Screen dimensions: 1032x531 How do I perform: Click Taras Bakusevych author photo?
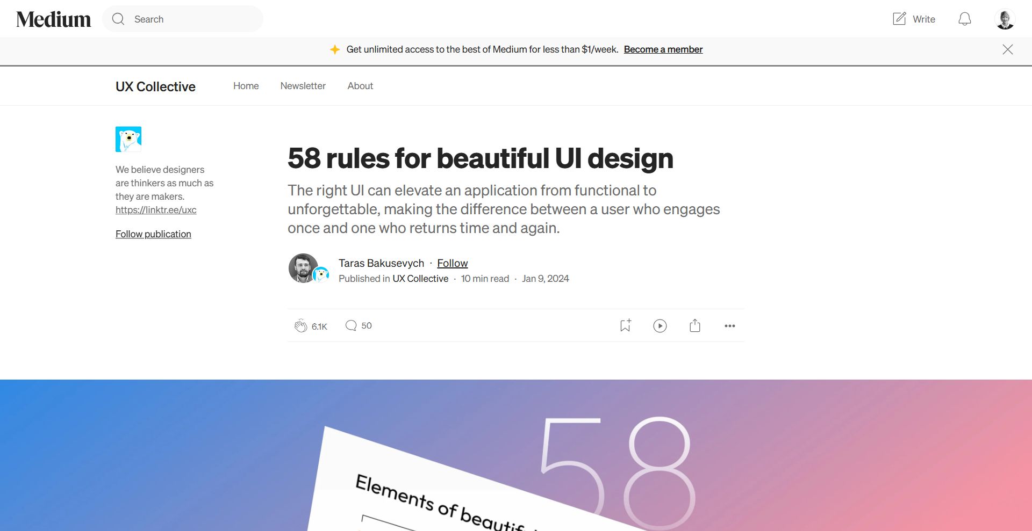(303, 268)
